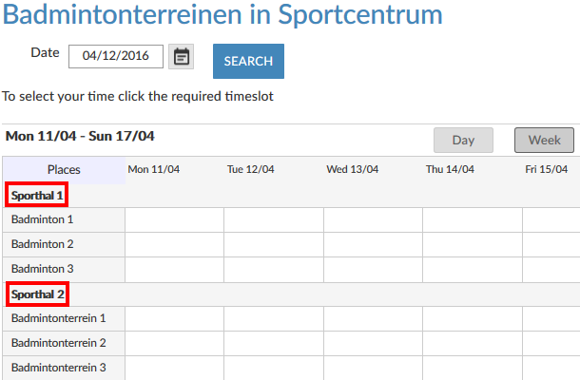Click the Tue 12/04 column header

tap(251, 170)
